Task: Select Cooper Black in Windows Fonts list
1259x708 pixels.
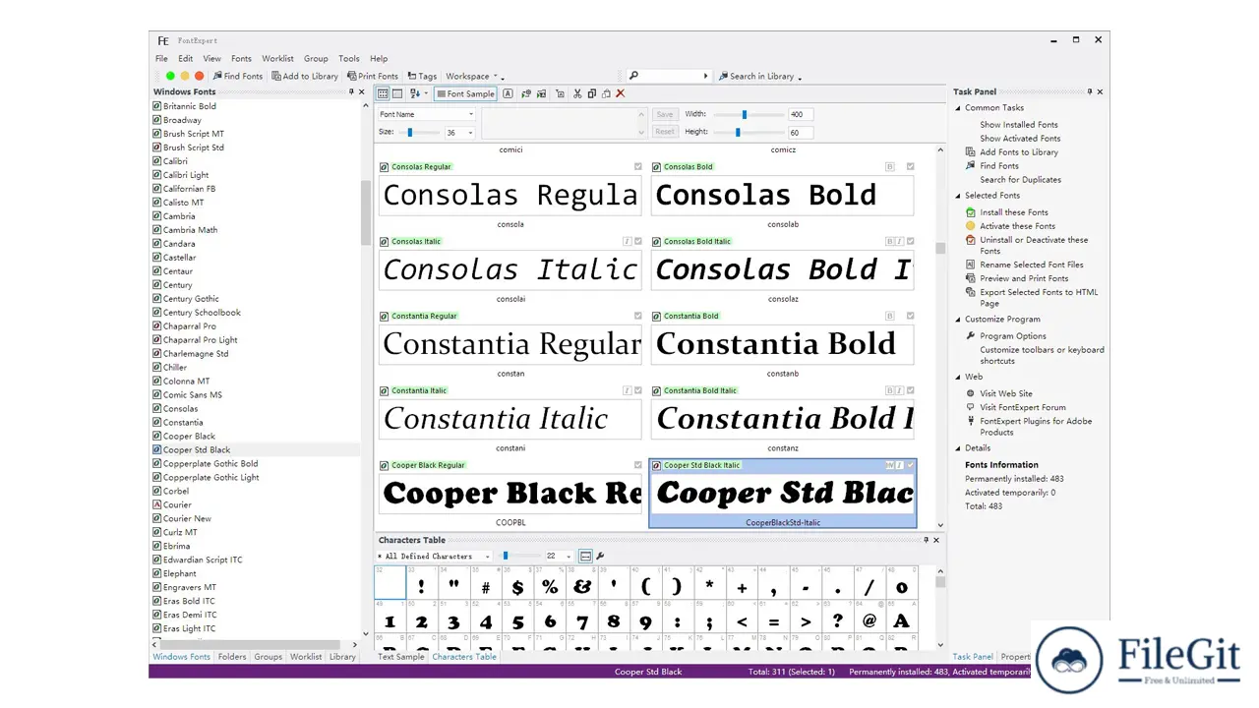Action: coord(189,437)
